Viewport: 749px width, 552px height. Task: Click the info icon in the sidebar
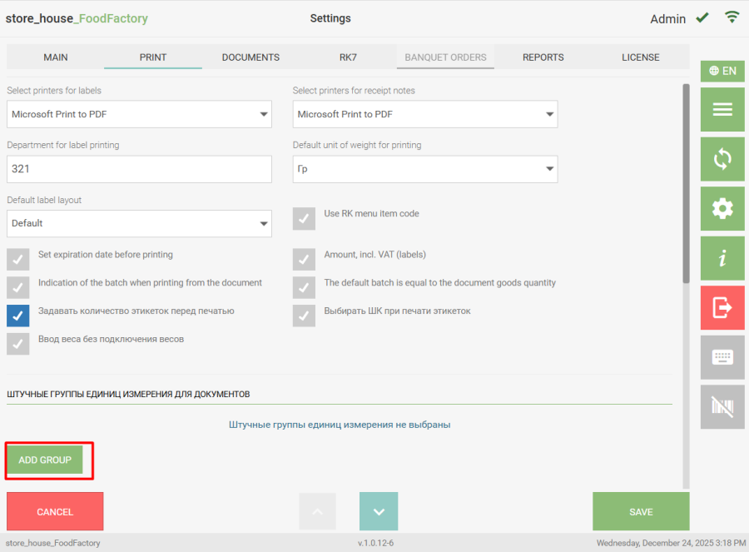coord(722,259)
